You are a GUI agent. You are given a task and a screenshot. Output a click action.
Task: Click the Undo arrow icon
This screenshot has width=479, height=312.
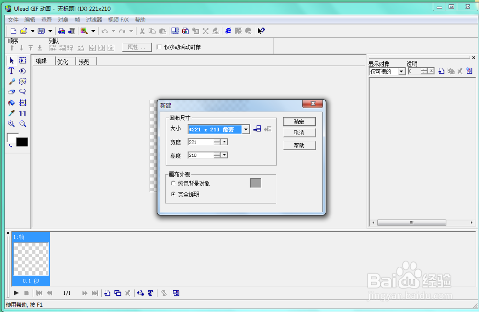point(104,31)
